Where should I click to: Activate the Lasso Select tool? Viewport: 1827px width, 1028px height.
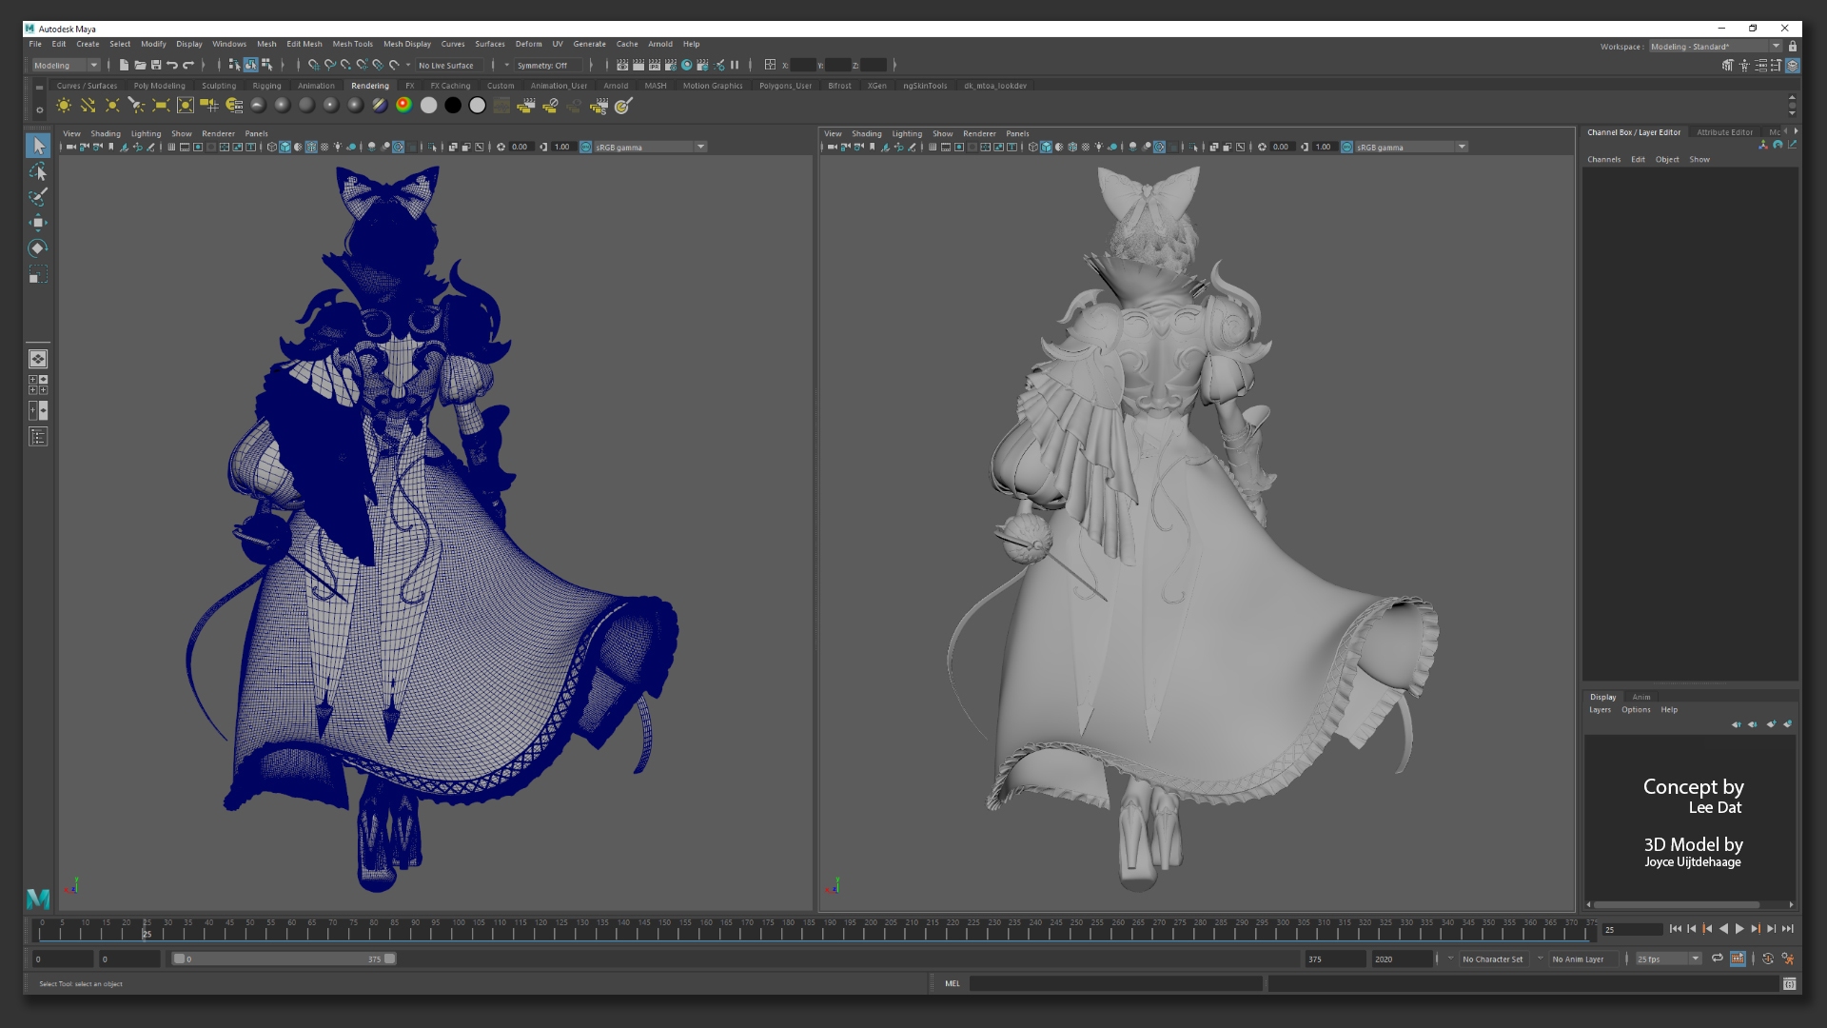tap(38, 171)
